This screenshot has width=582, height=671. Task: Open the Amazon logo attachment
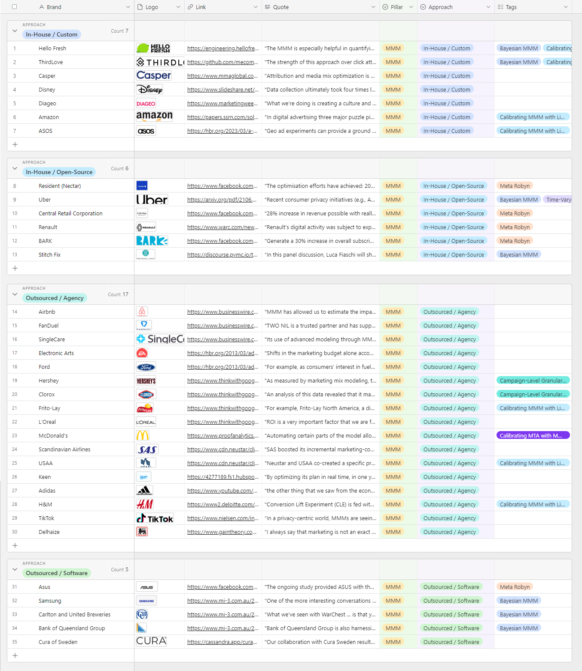click(154, 117)
